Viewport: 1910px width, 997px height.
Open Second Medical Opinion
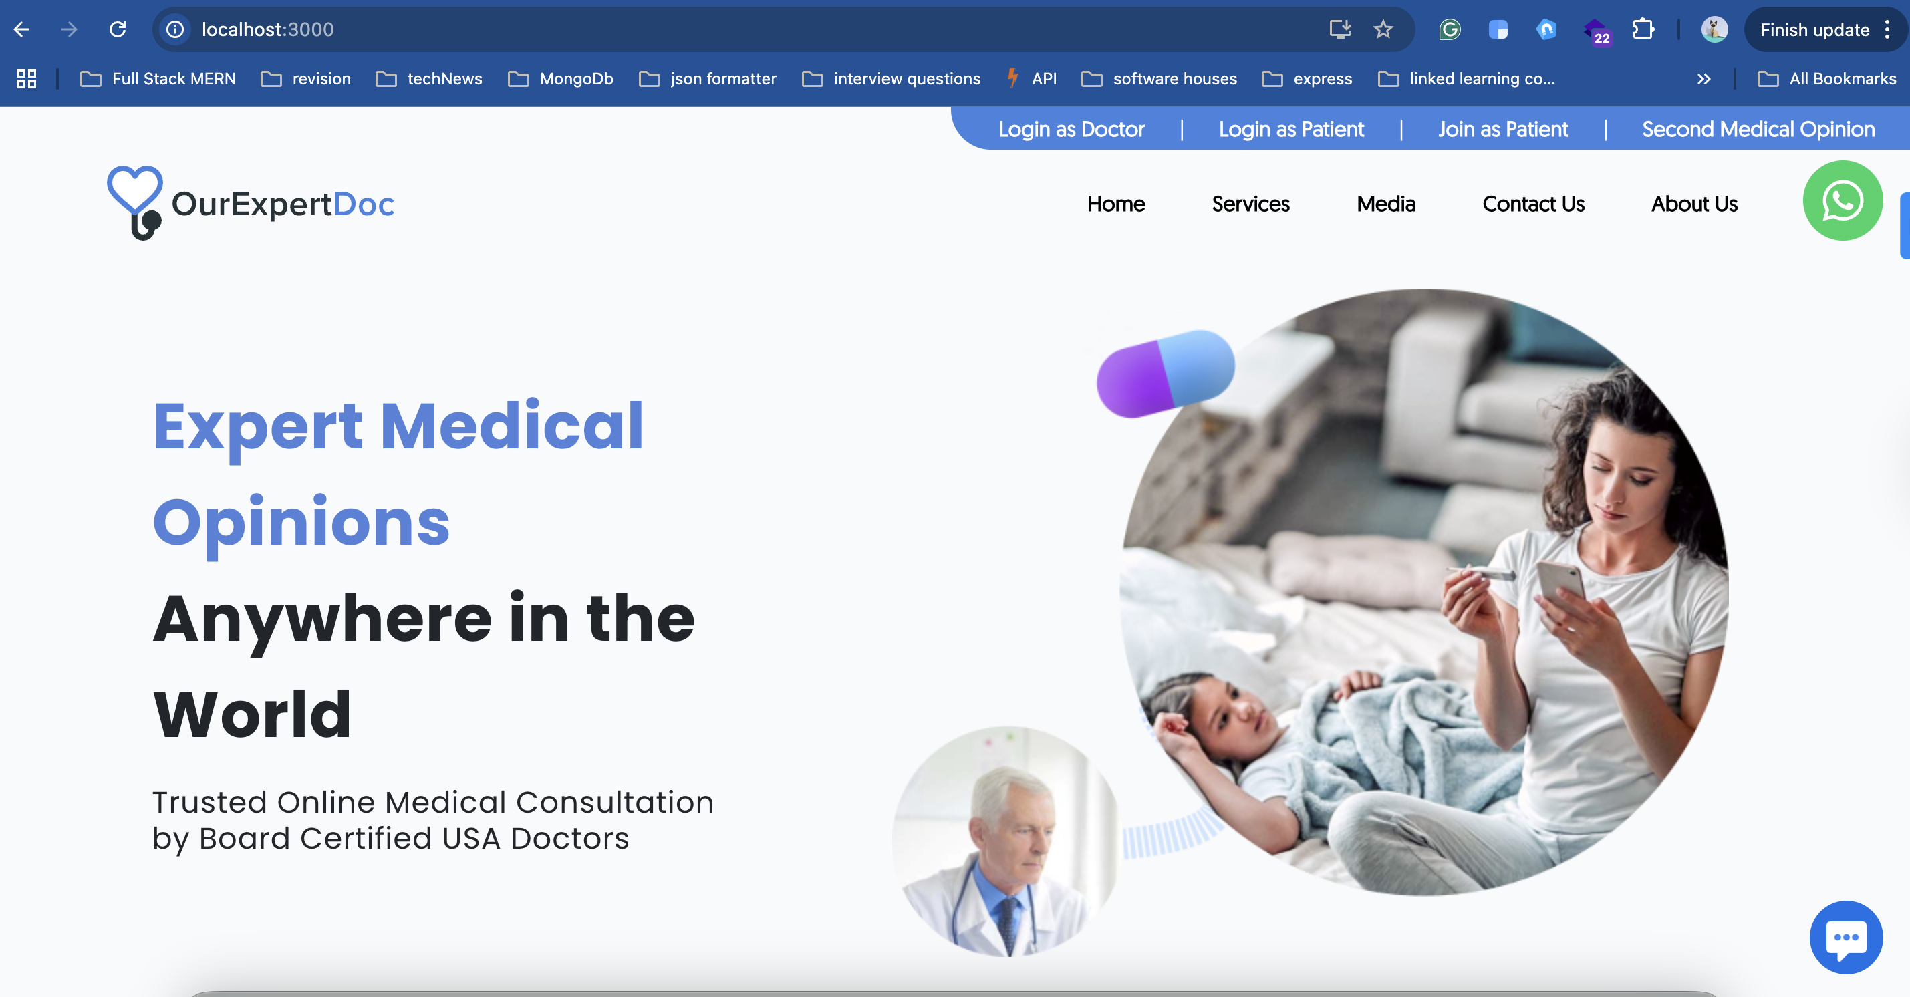pyautogui.click(x=1758, y=129)
